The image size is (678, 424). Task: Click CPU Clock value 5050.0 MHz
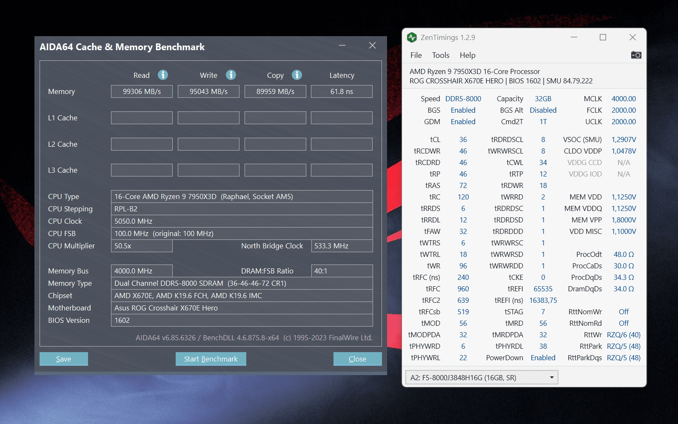[x=242, y=221]
